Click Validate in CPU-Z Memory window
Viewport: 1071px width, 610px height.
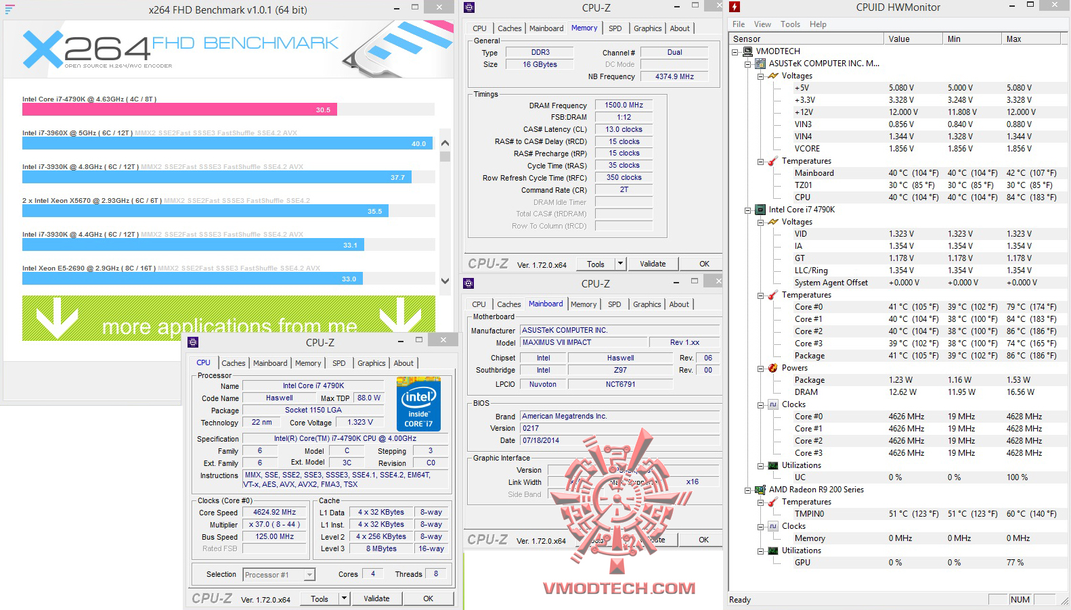coord(653,264)
